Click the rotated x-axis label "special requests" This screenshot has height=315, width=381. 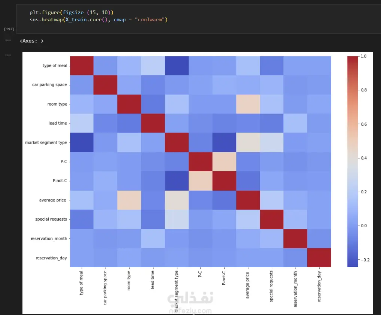coord(271,286)
